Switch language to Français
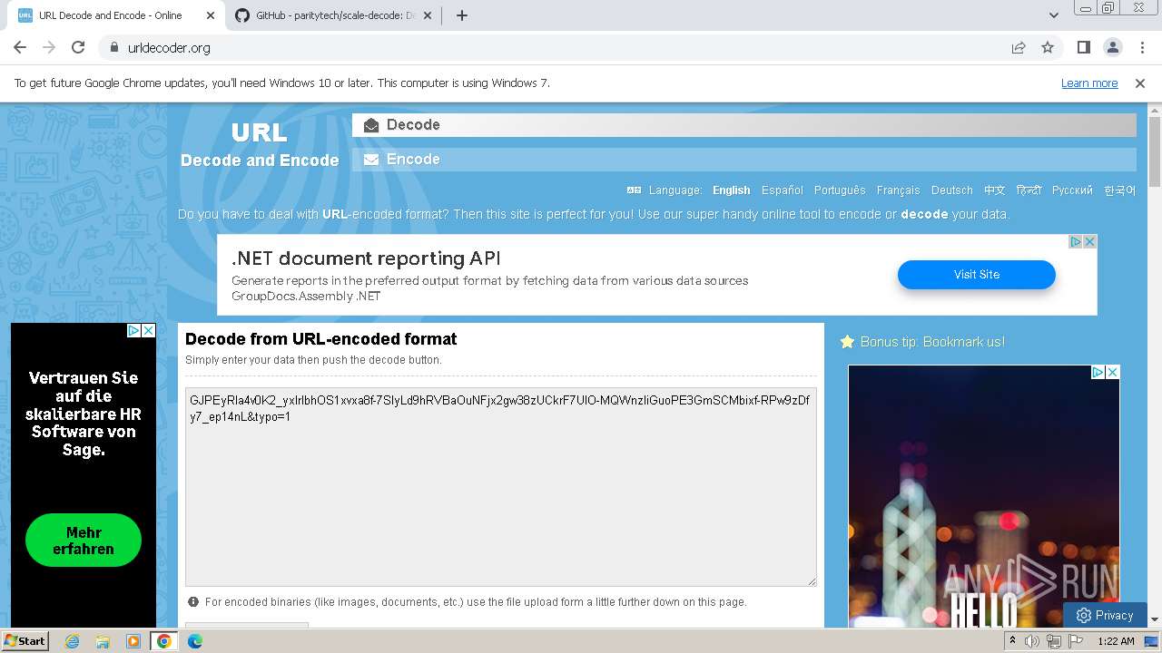The height and width of the screenshot is (653, 1162). pos(899,190)
